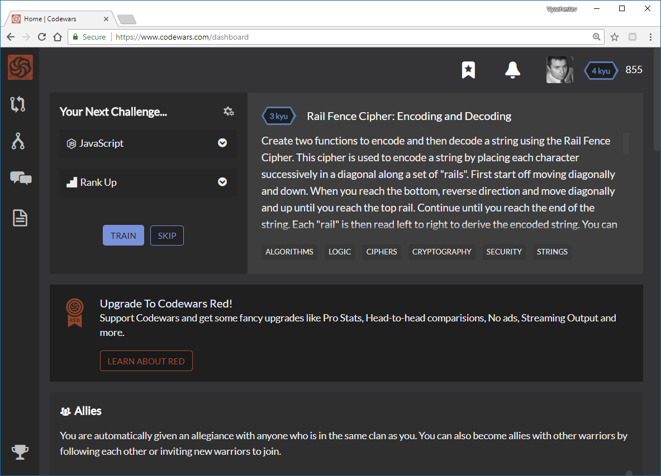
Task: Open the leaderboard trophy icon
Action: point(20,452)
